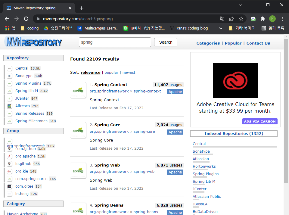
Task: Click the io.github group icon
Action: pos(9,164)
